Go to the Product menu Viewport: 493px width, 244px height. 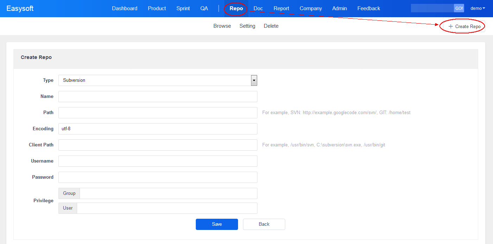157,8
